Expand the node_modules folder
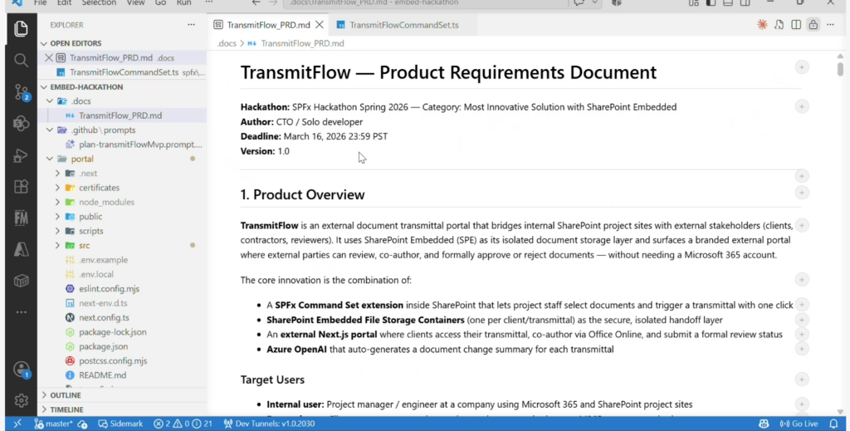This screenshot has height=431, width=850. point(57,203)
